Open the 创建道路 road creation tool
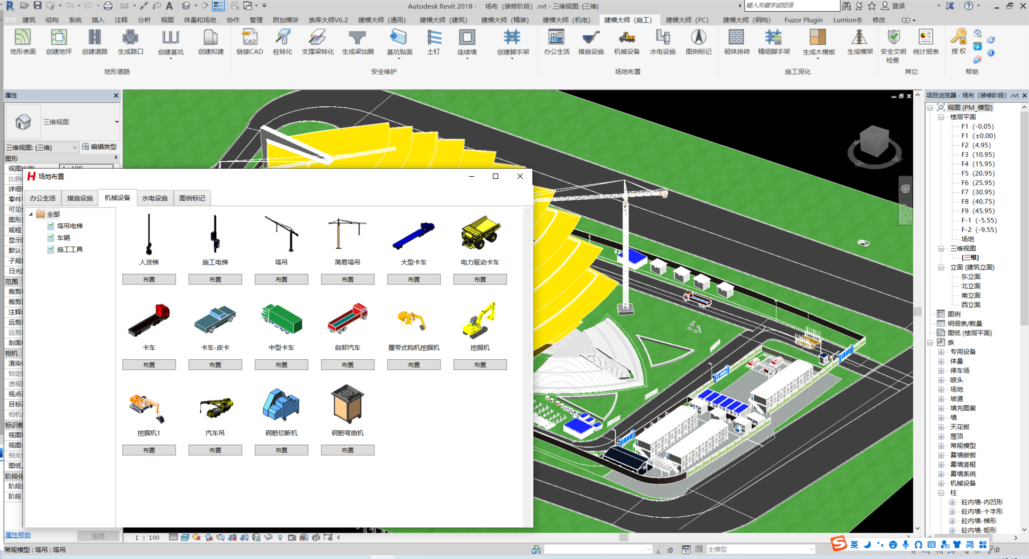 (95, 42)
